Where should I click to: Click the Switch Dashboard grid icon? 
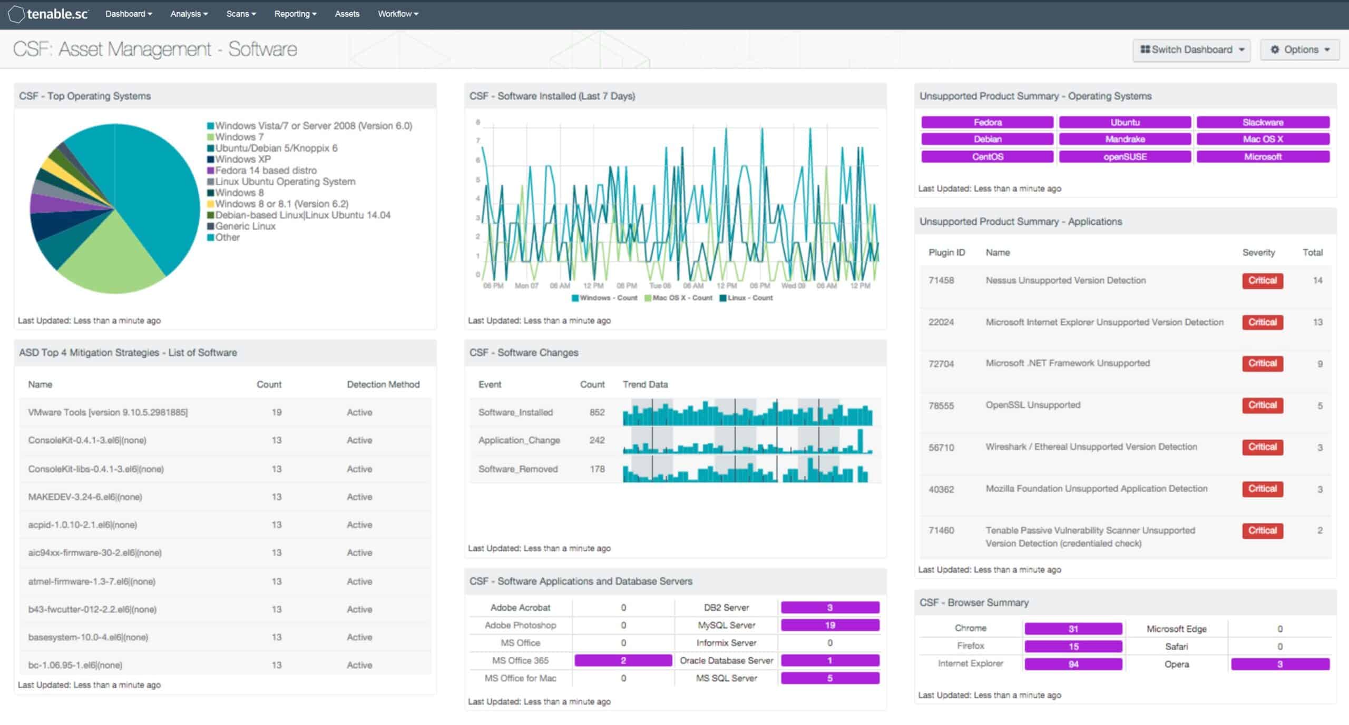point(1145,49)
